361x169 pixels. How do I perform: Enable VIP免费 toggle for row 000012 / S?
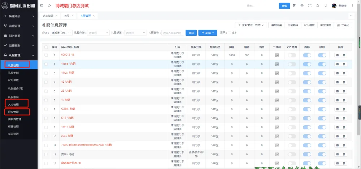point(292,55)
